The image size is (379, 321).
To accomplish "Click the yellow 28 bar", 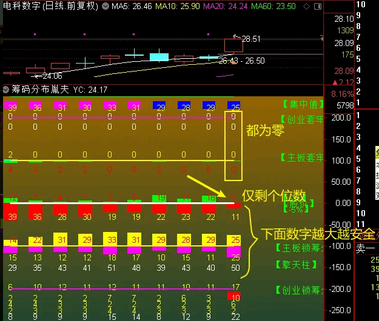I will (x=184, y=239).
